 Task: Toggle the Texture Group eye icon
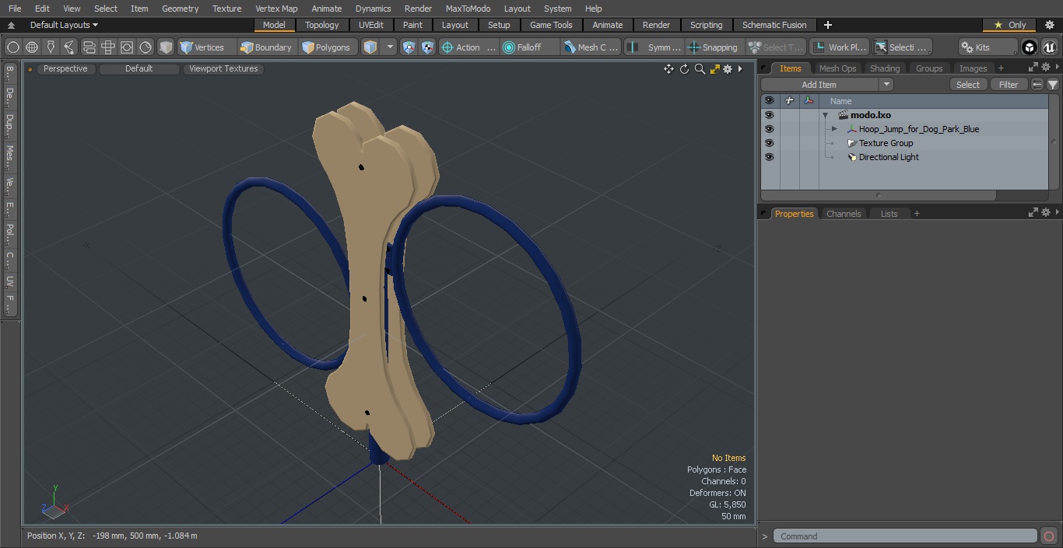click(x=769, y=143)
